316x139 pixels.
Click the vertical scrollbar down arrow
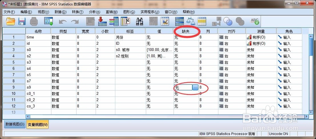tap(311, 113)
